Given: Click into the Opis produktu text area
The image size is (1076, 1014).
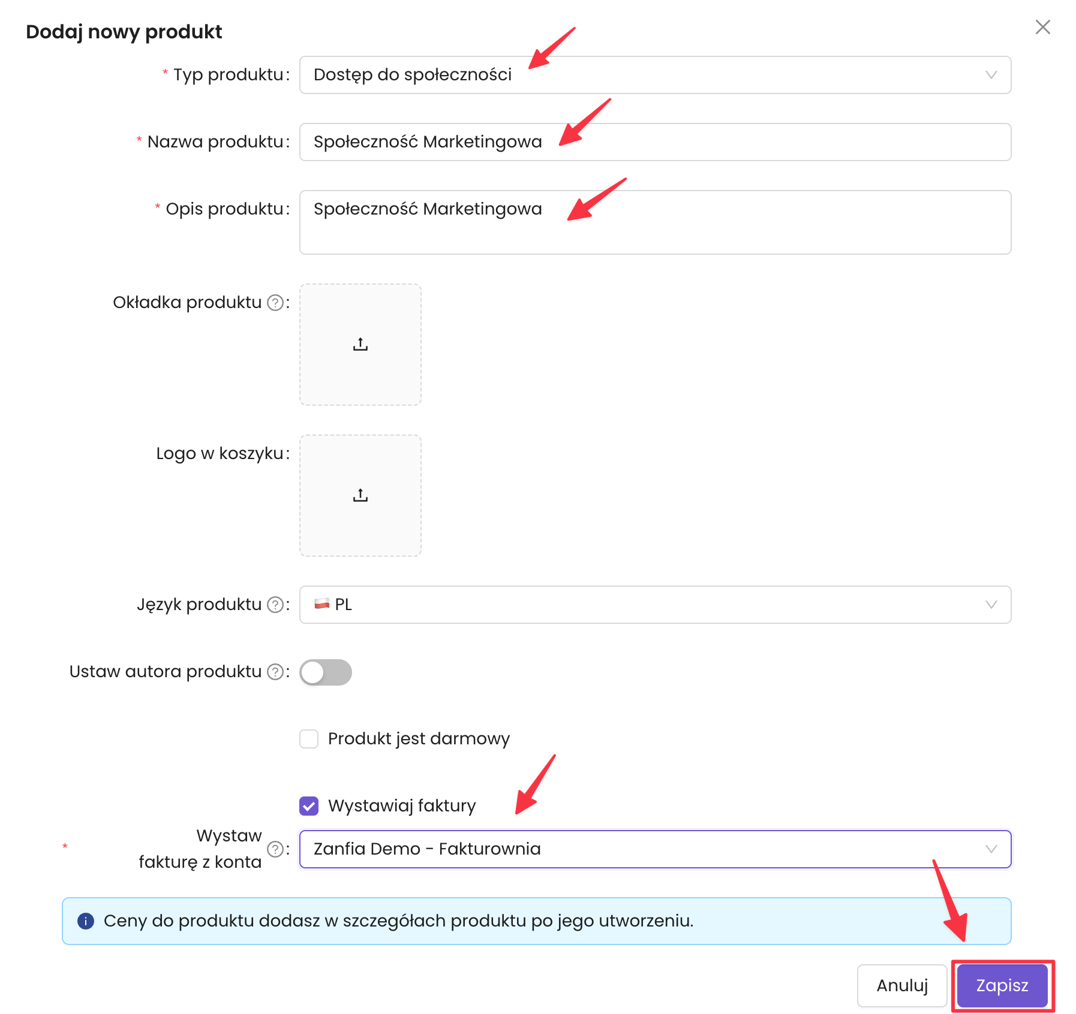Looking at the screenshot, I should pos(655,222).
